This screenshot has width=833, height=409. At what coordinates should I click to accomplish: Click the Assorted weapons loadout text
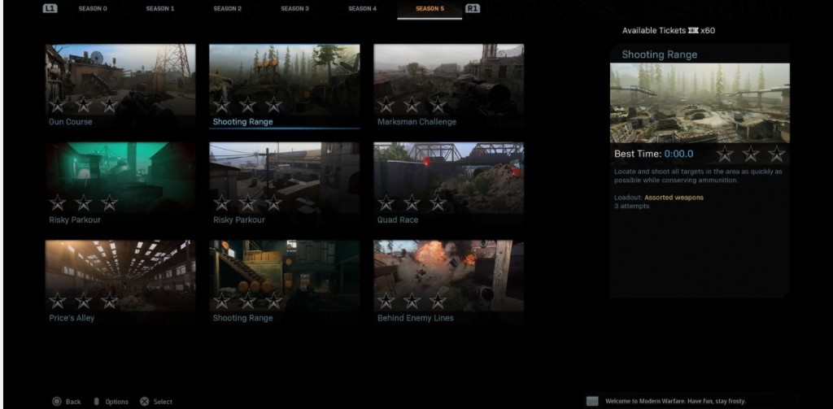pyautogui.click(x=674, y=198)
